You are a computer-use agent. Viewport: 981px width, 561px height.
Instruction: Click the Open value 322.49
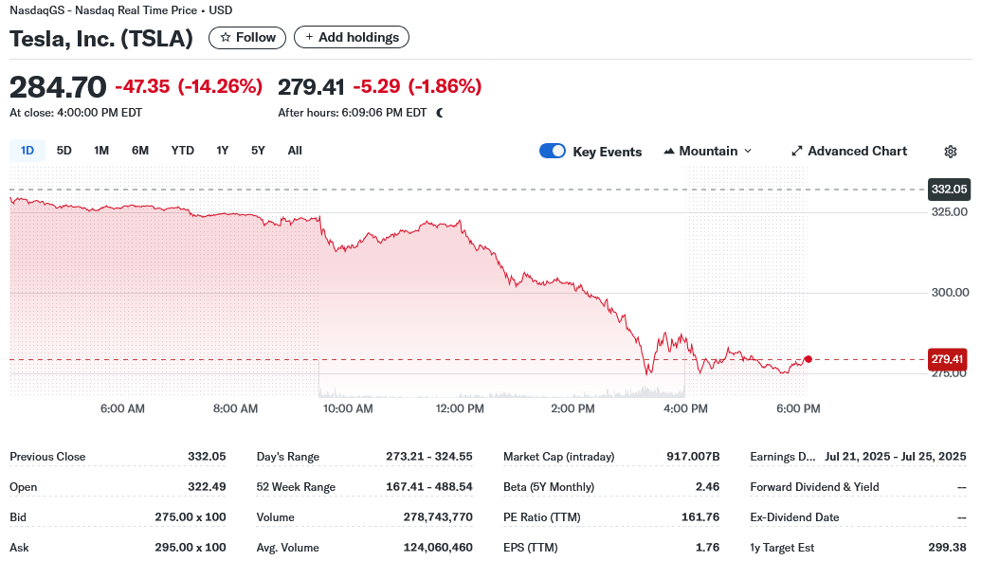pyautogui.click(x=207, y=486)
